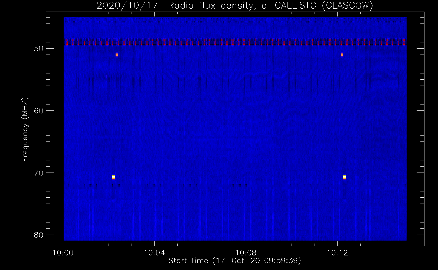This screenshot has width=438, height=270.
Task: Click the orange spot near 51 MHz at 10:12
Action: 342,55
